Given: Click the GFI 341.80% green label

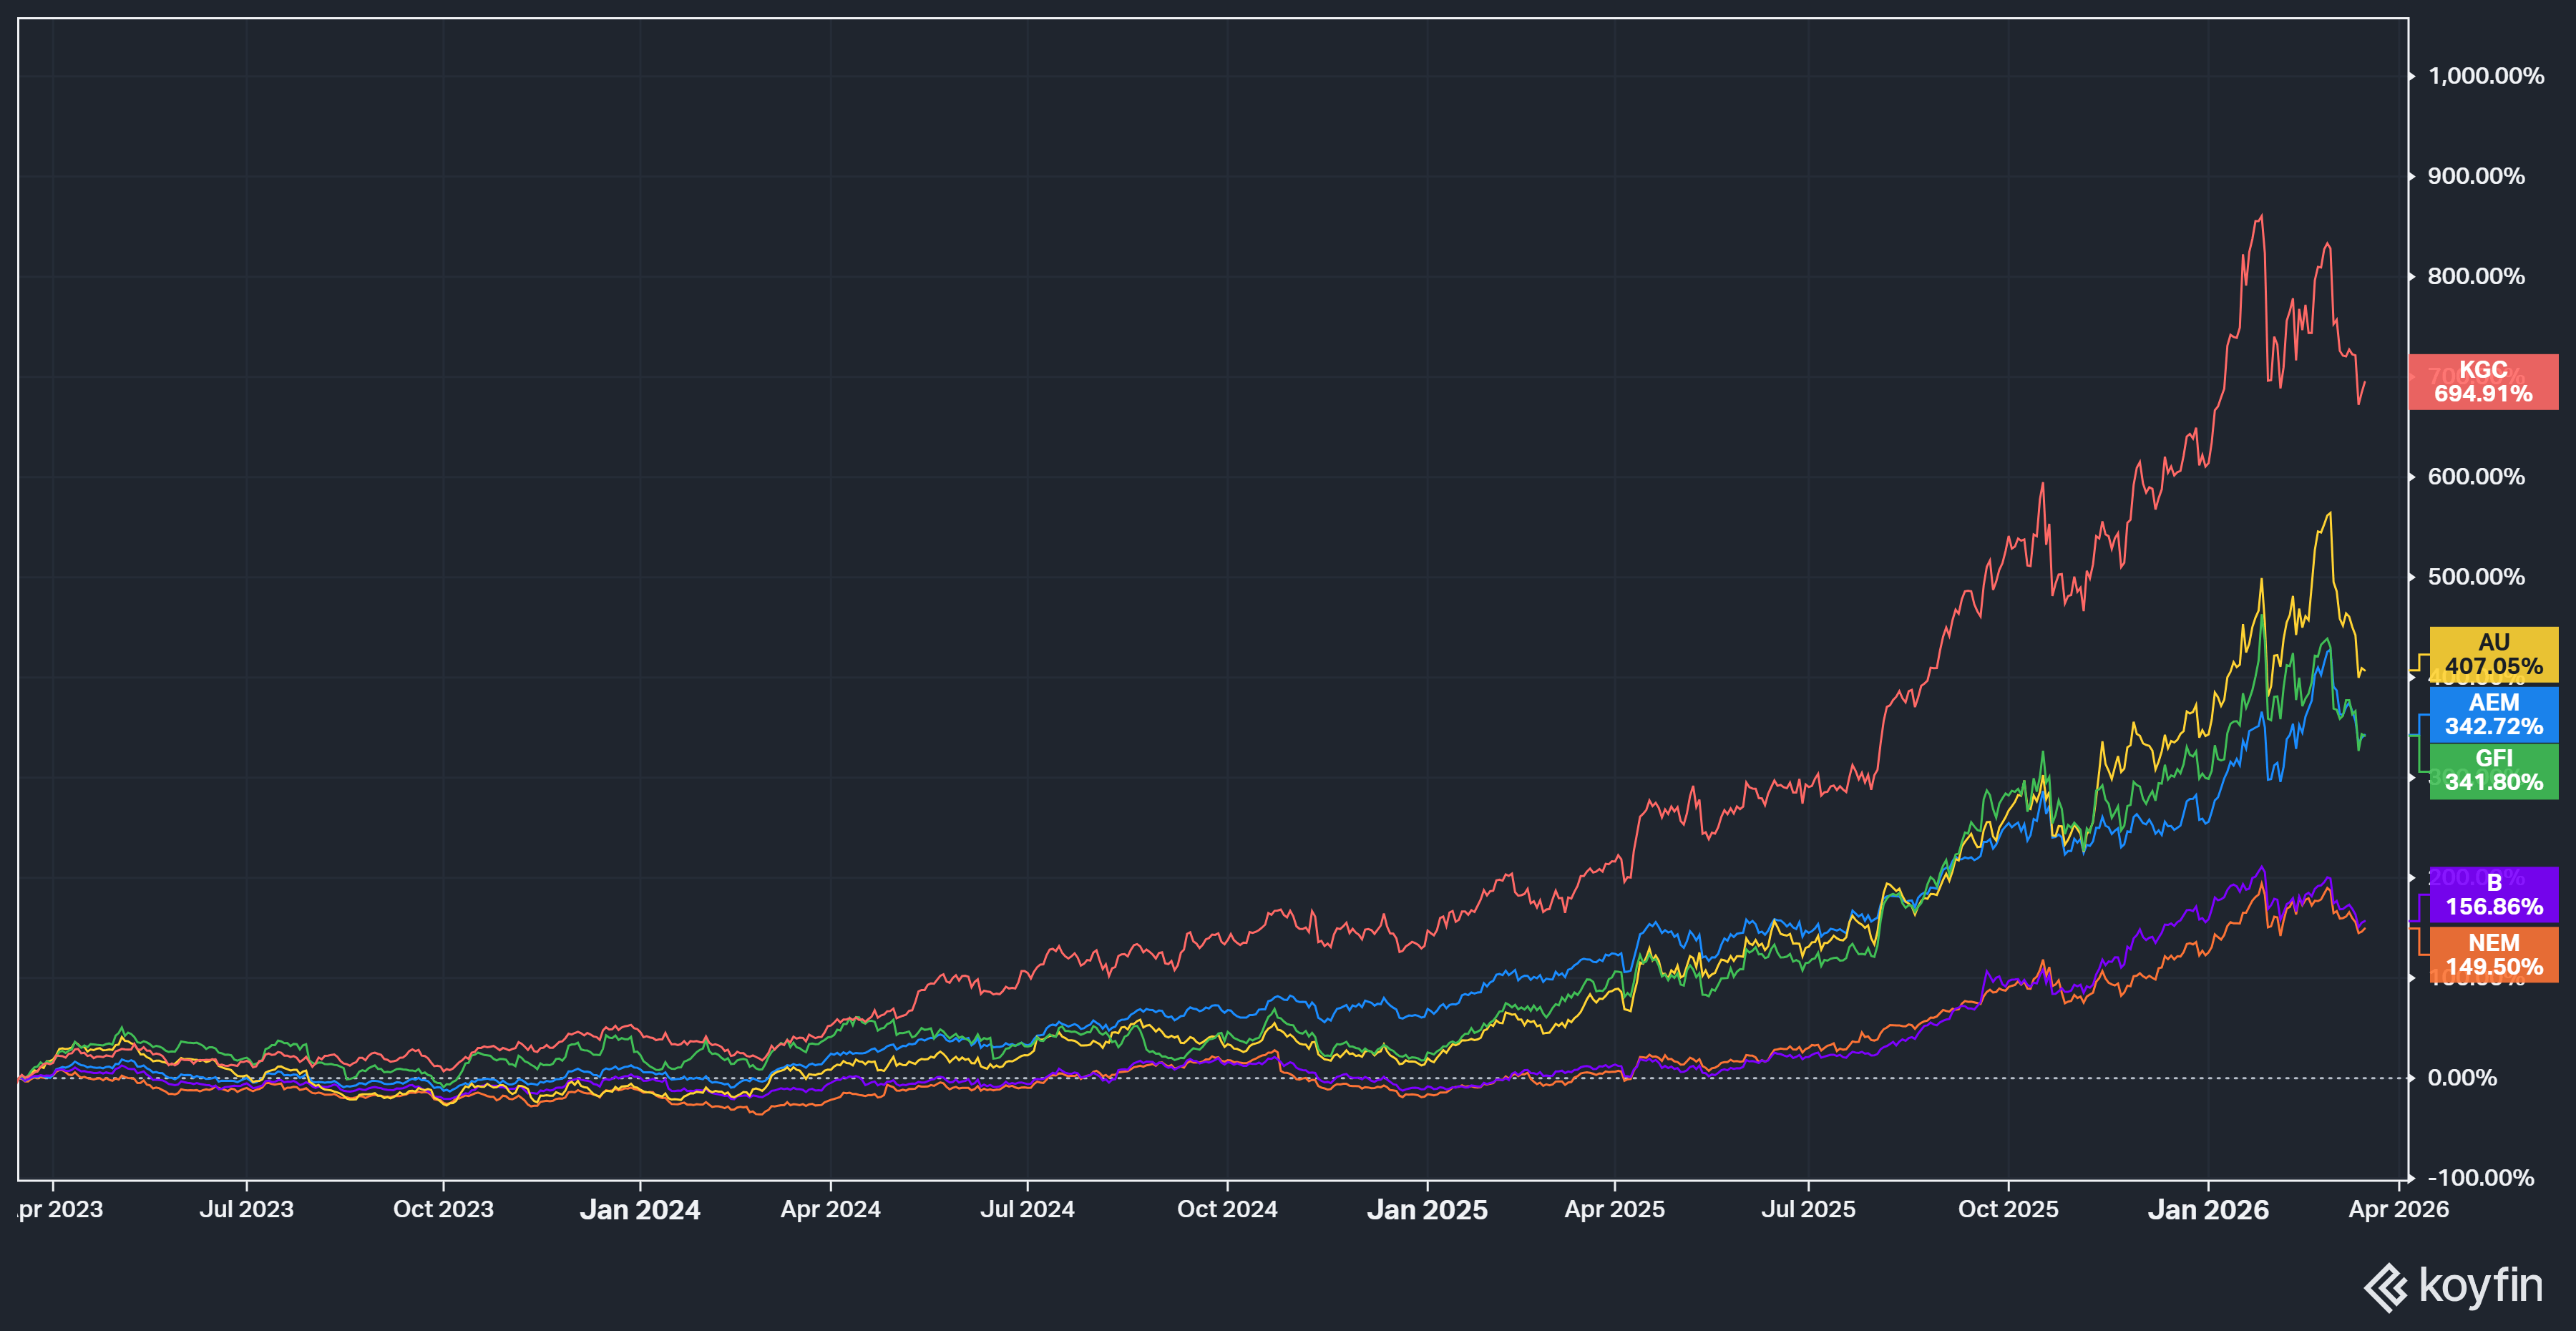Looking at the screenshot, I should [x=2493, y=770].
